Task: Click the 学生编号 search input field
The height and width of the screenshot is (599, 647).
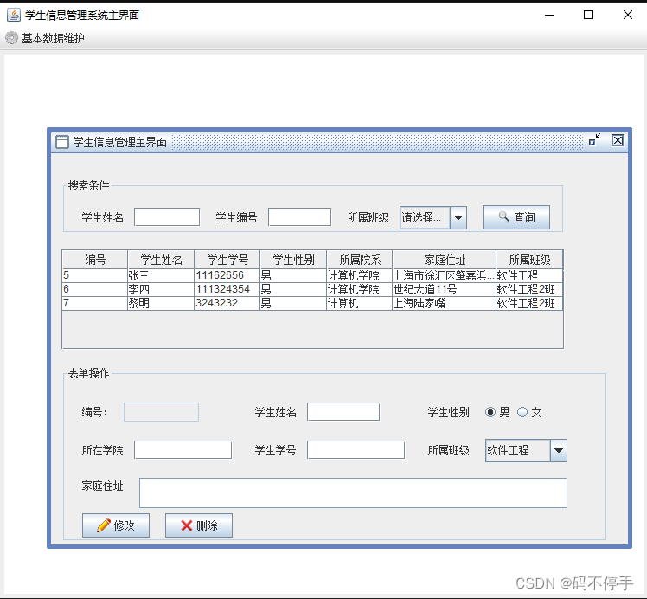Action: tap(299, 217)
